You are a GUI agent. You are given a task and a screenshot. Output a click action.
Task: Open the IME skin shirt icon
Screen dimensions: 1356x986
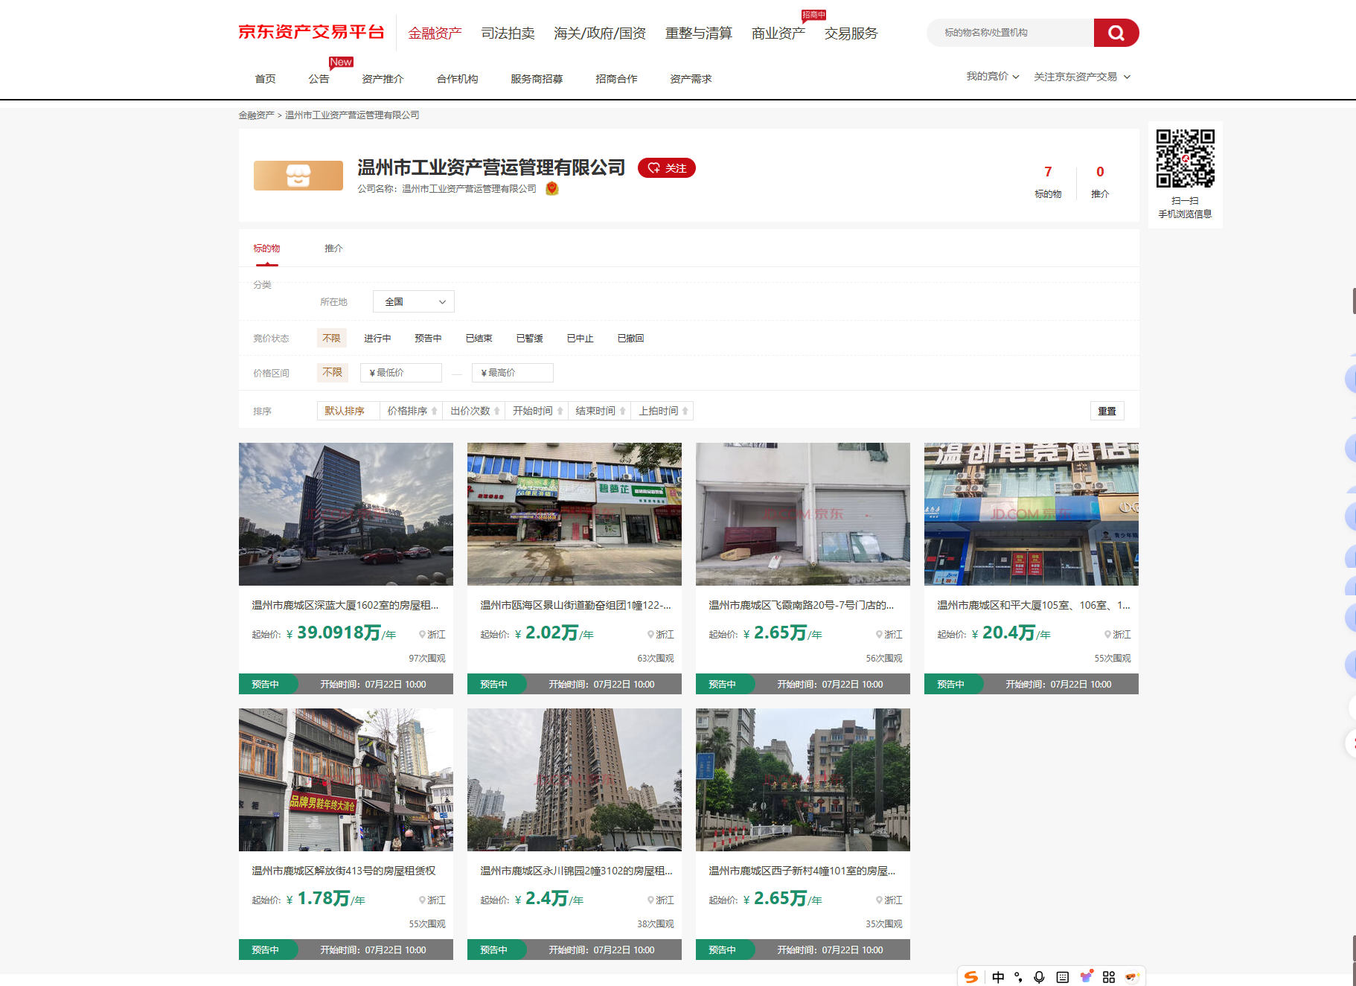click(1086, 977)
